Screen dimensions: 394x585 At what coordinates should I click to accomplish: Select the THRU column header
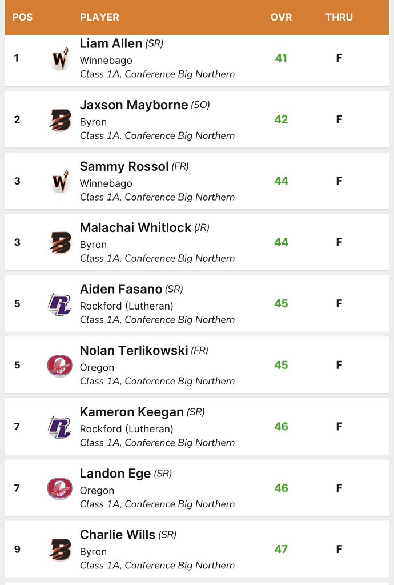tap(339, 17)
